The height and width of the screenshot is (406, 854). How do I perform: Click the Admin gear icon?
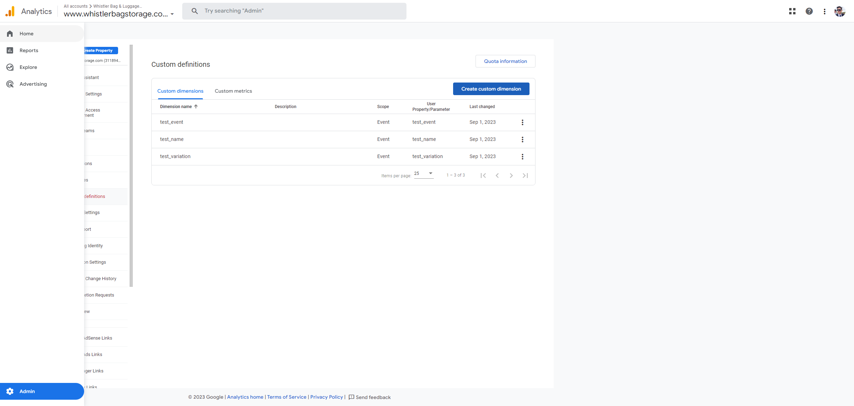[x=10, y=391]
